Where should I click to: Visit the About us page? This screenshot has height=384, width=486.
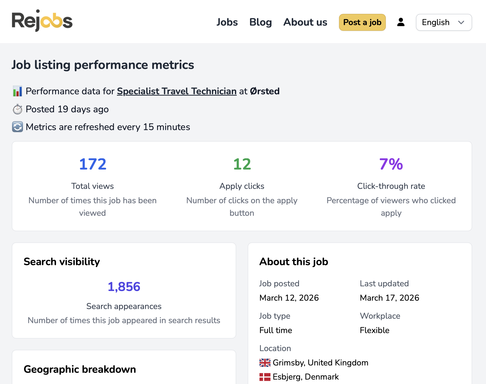[x=305, y=22]
